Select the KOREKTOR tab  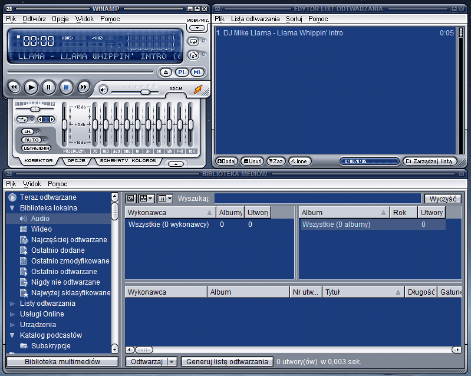point(38,161)
